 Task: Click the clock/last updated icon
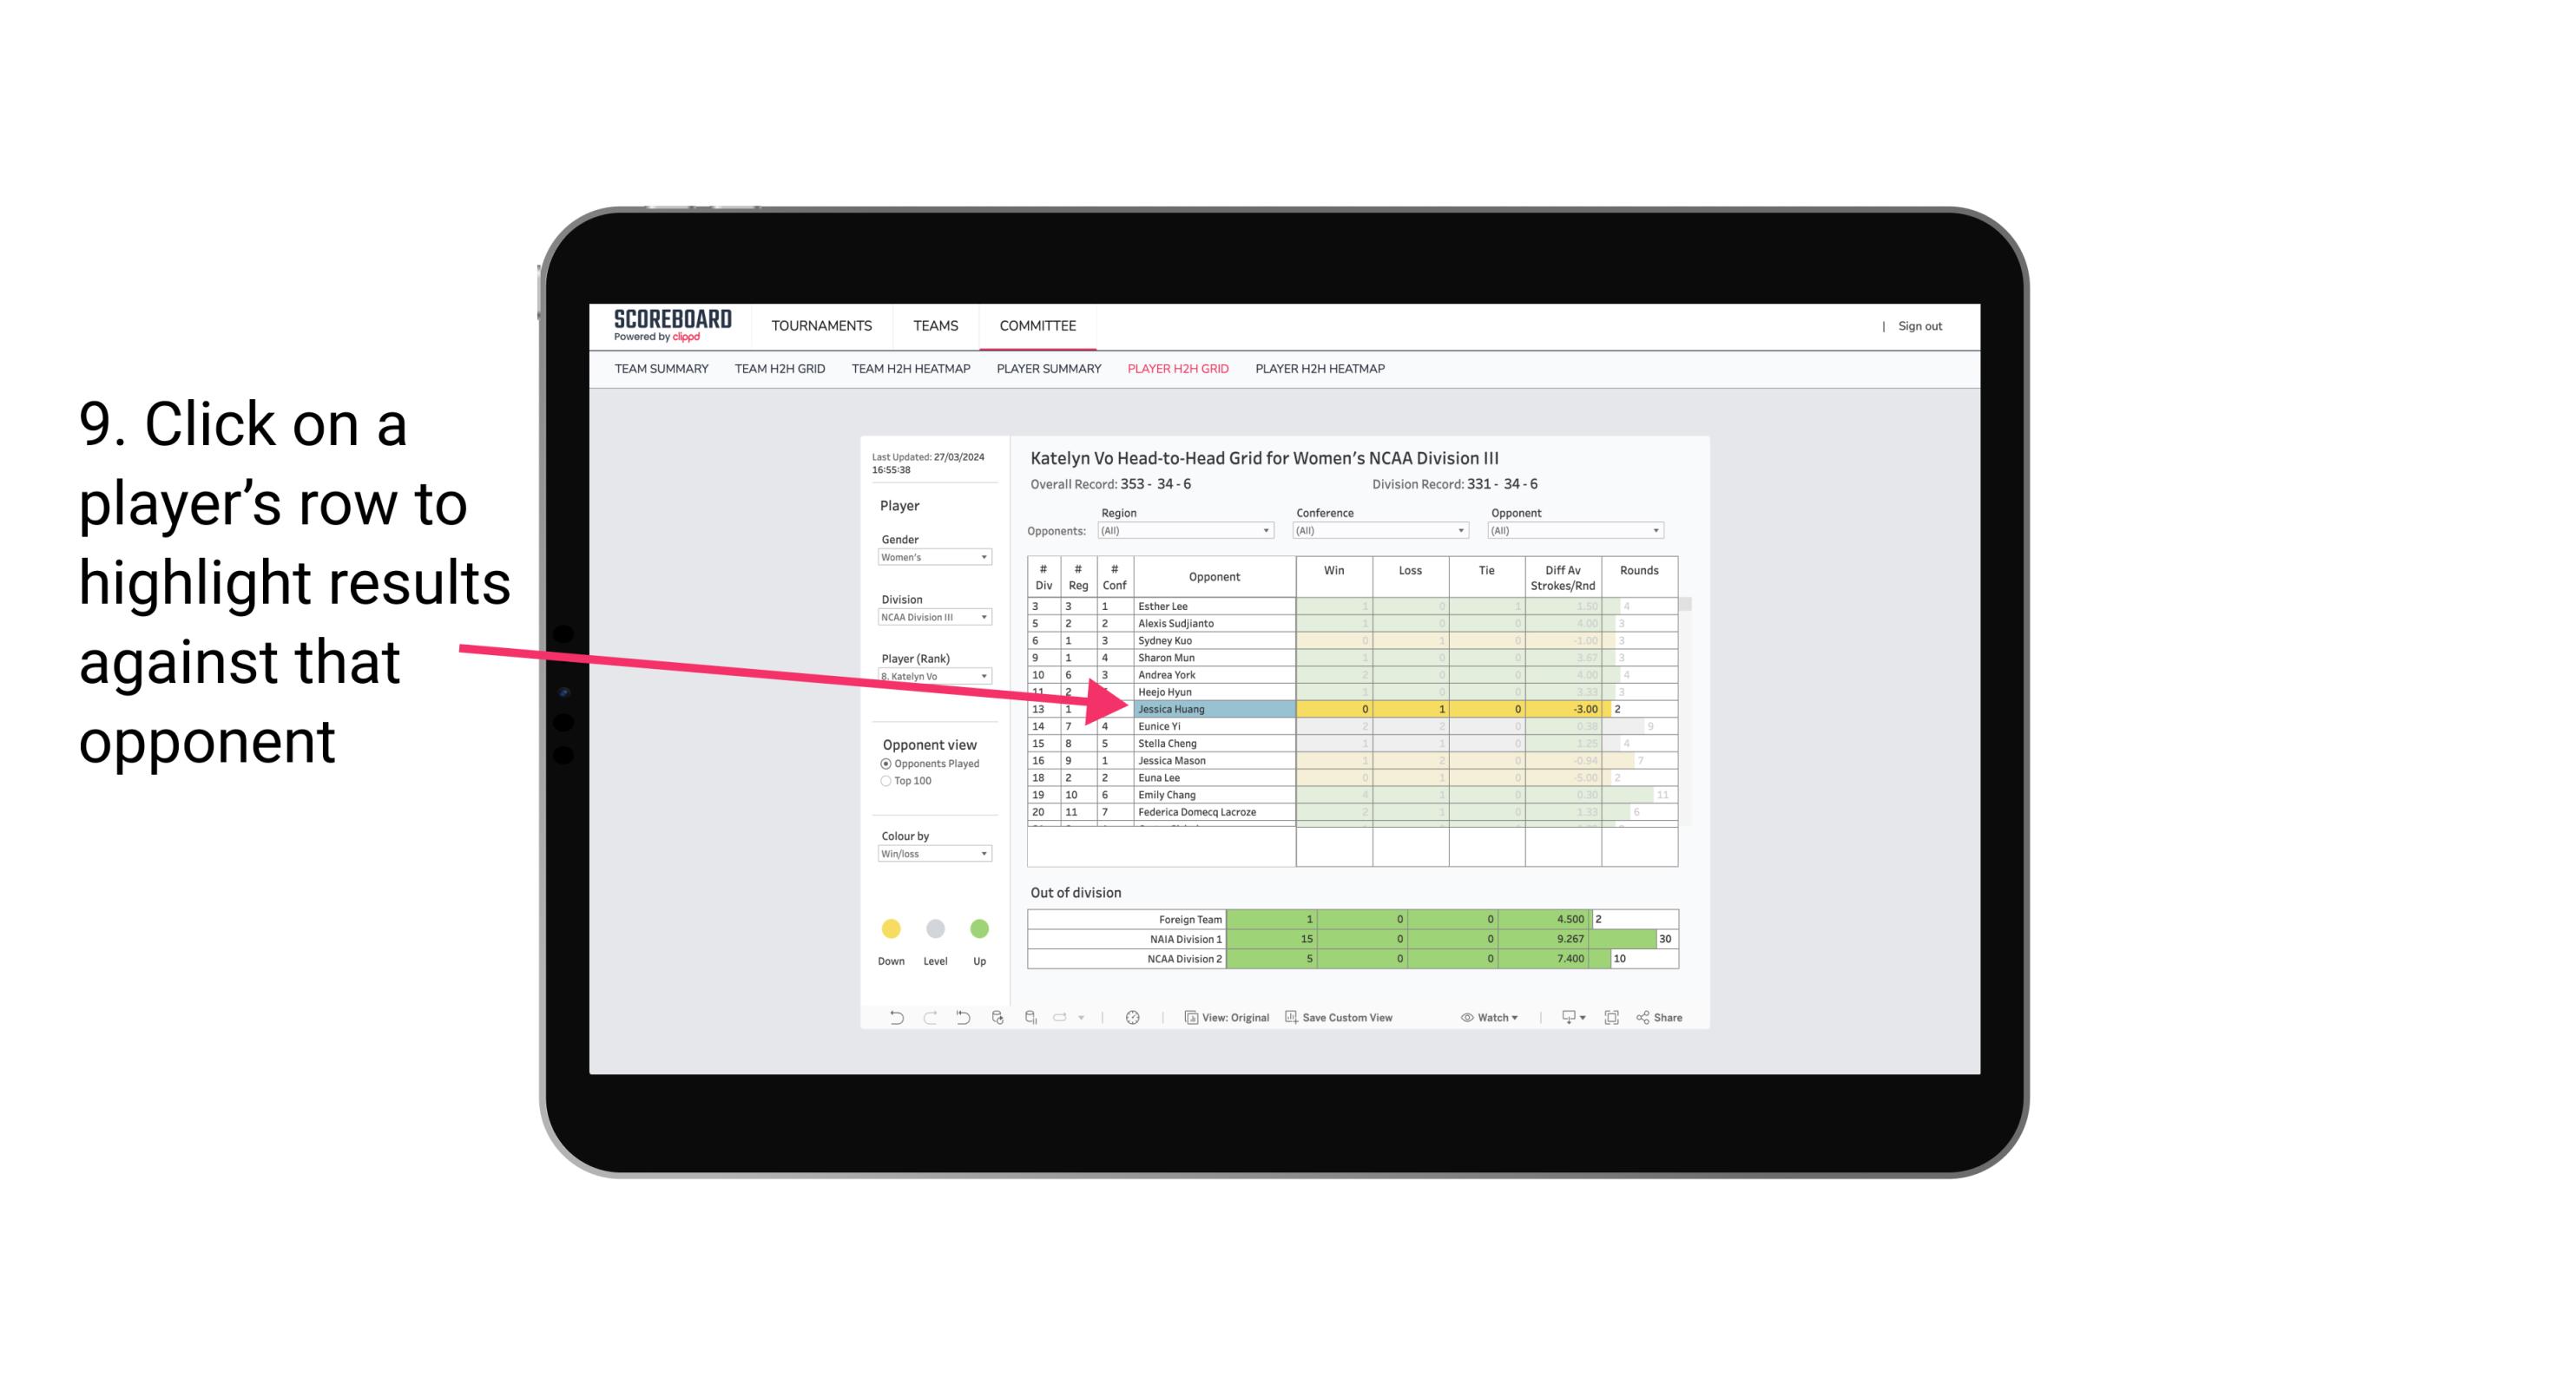pos(1133,1018)
